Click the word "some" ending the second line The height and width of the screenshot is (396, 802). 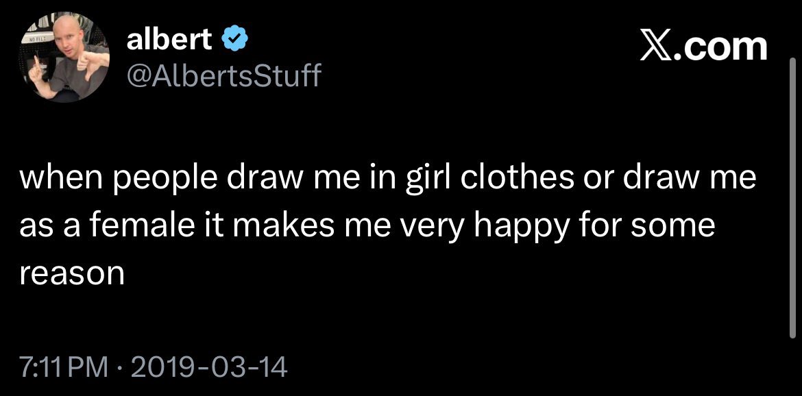point(673,225)
